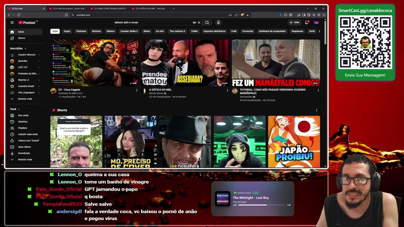
Task: Click the Midnight - Lost Boy progress bar
Action: click(262, 205)
